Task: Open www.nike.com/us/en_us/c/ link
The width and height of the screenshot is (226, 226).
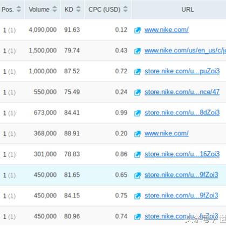Action: coord(185,51)
